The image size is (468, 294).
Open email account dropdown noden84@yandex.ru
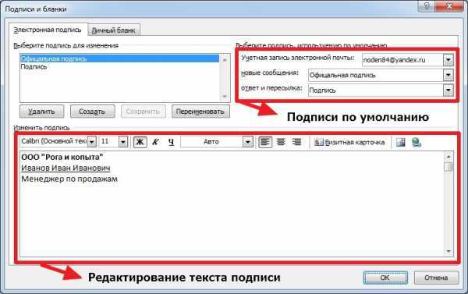tap(448, 60)
